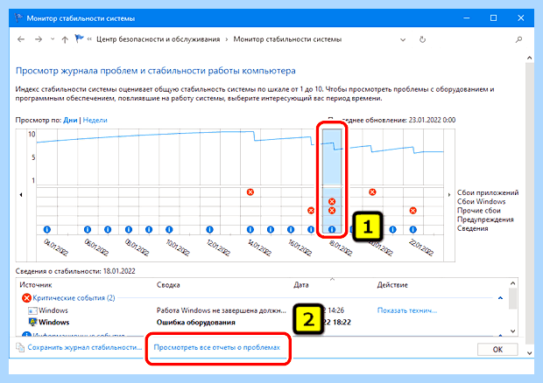Click the main window scrollbar up arrow
Viewport: 543px width, 383px height.
pyautogui.click(x=529, y=58)
